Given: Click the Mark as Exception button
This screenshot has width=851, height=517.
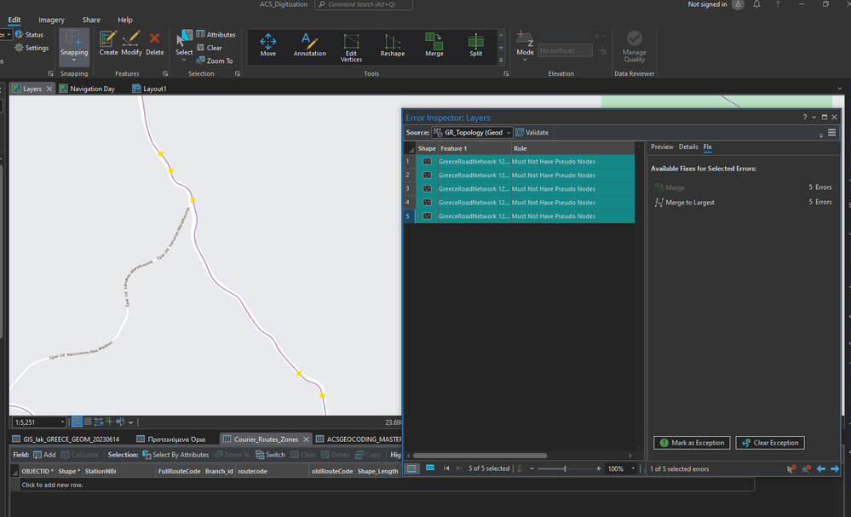Looking at the screenshot, I should click(692, 443).
